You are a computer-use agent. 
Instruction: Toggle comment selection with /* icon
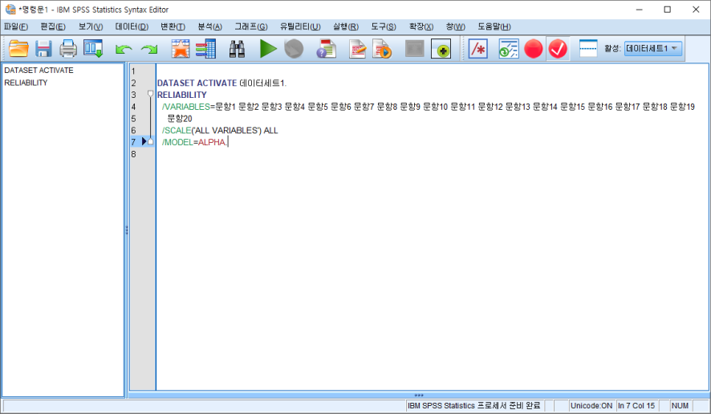tap(478, 48)
